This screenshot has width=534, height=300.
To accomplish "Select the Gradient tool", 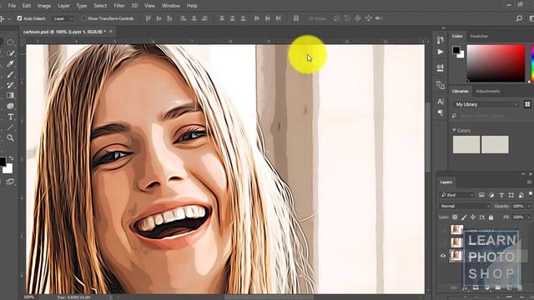I will [x=10, y=96].
